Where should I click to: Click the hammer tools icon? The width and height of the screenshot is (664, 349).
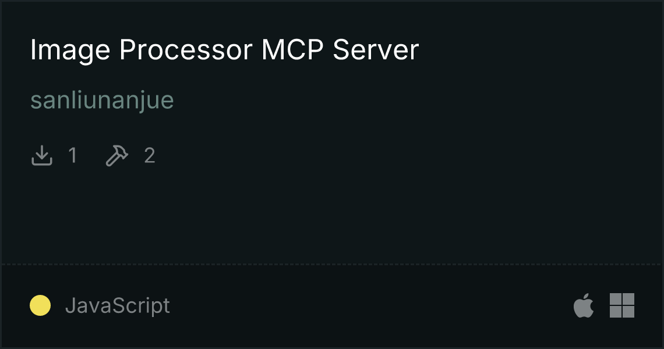point(117,155)
